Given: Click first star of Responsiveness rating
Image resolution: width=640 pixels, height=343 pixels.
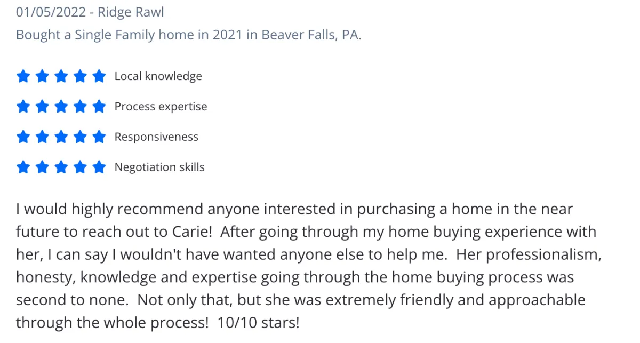Looking at the screenshot, I should click(x=23, y=137).
